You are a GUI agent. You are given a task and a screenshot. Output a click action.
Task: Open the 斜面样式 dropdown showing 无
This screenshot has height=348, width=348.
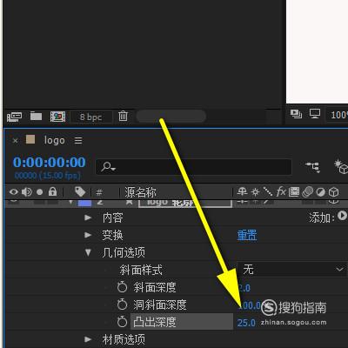[x=291, y=270]
